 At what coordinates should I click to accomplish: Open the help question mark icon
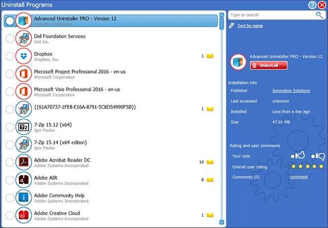312,5
